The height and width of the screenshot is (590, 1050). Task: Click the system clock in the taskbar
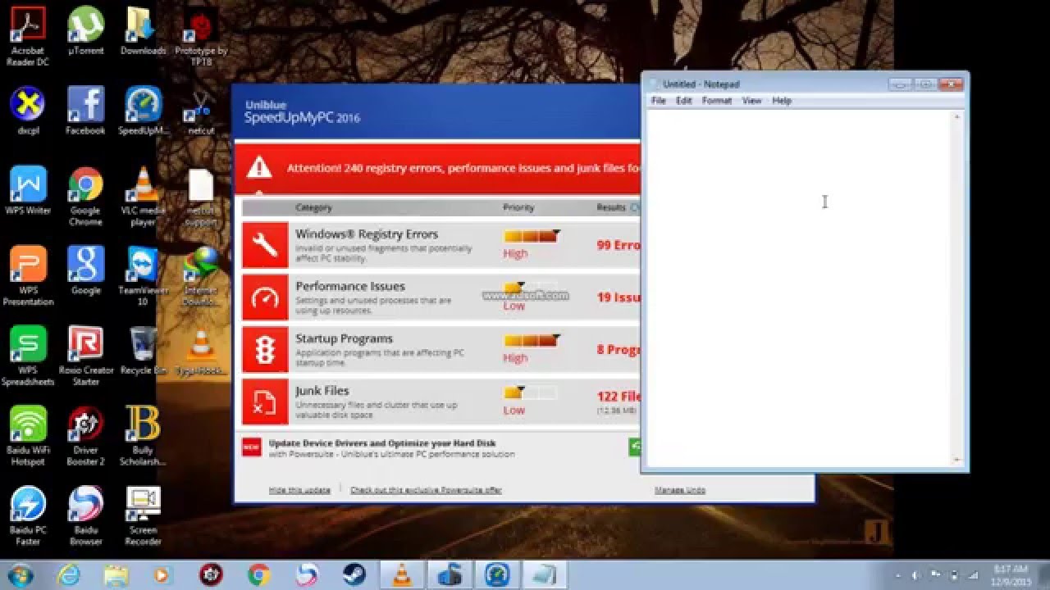[1010, 574]
